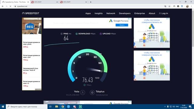Go forward in browser history

[x=7, y=6]
